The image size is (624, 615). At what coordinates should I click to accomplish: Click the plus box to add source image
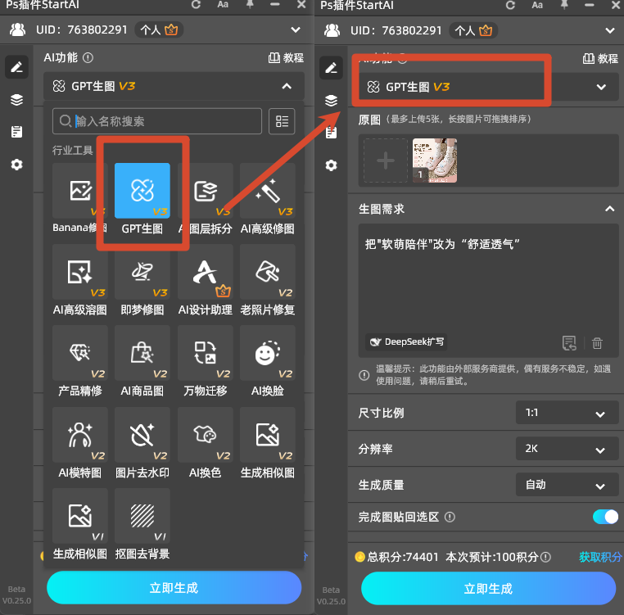tap(386, 161)
